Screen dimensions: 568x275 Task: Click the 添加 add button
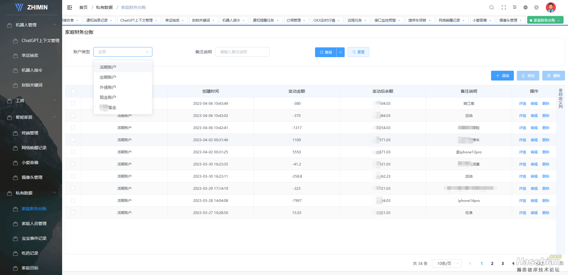tap(502, 76)
